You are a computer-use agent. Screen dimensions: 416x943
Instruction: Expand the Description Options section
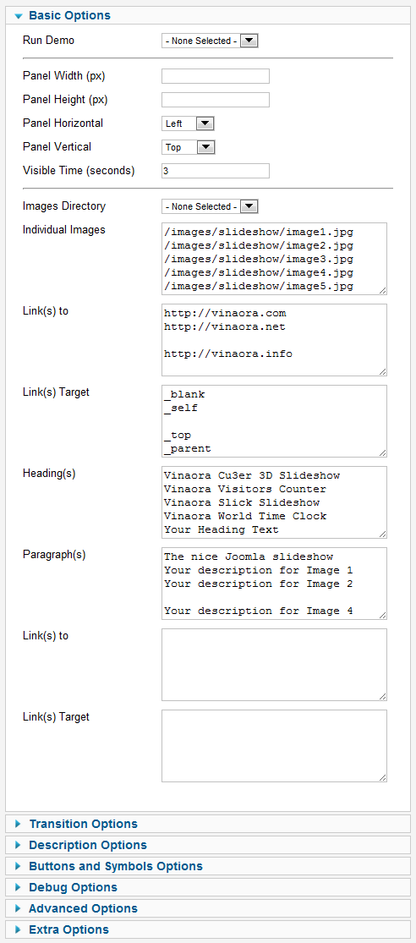pos(87,845)
